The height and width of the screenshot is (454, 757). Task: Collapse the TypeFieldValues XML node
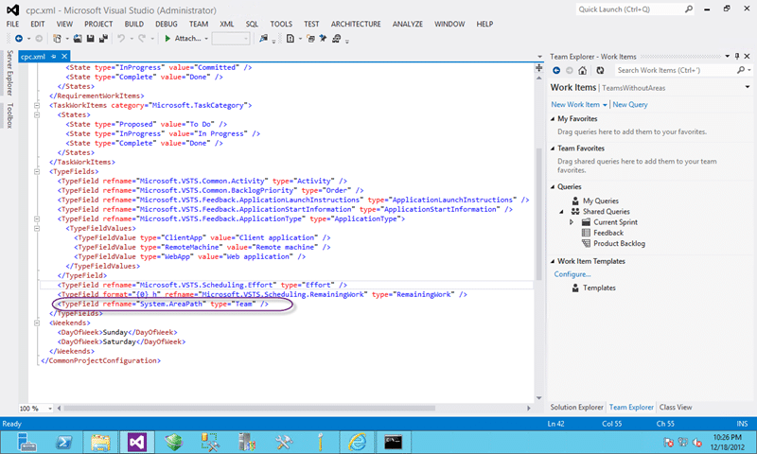tap(37, 228)
